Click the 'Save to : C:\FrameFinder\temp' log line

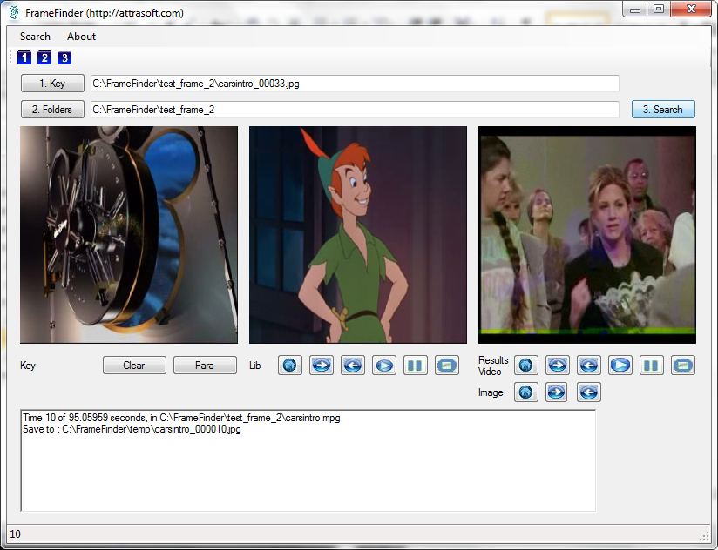pos(132,429)
